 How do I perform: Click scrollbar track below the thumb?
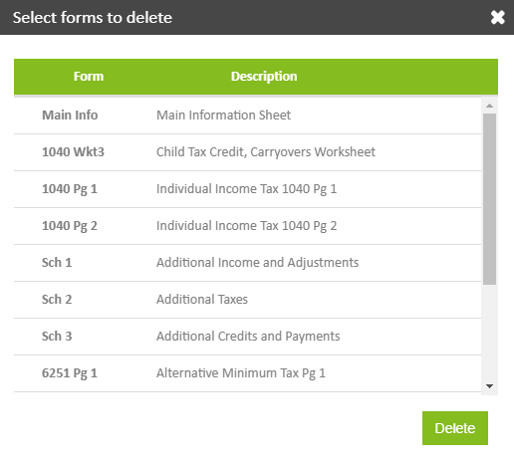pos(489,332)
